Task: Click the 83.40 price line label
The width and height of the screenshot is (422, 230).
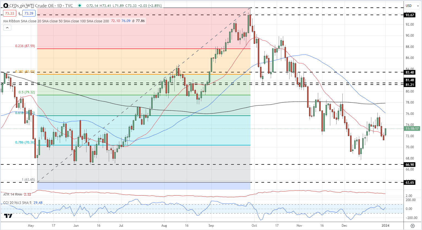Action: (410, 72)
